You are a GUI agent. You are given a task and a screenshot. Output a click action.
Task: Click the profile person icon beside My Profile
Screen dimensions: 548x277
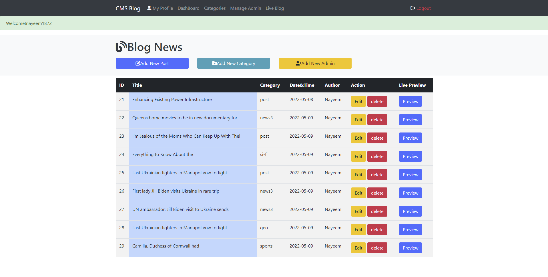click(149, 8)
